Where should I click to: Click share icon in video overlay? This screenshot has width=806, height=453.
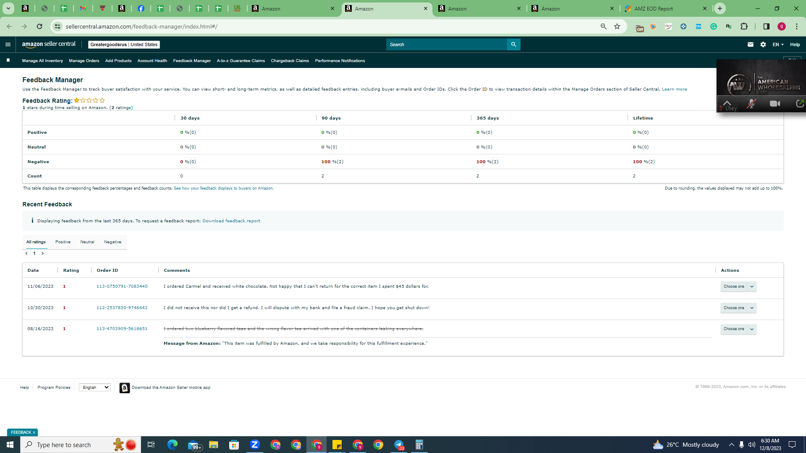coord(800,104)
